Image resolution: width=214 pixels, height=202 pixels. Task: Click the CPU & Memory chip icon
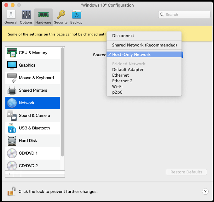(x=12, y=53)
